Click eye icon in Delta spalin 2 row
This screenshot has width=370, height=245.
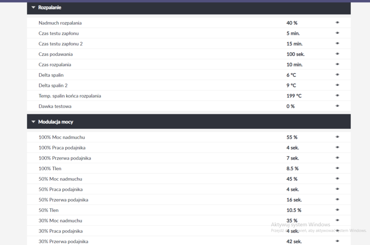[x=337, y=85]
